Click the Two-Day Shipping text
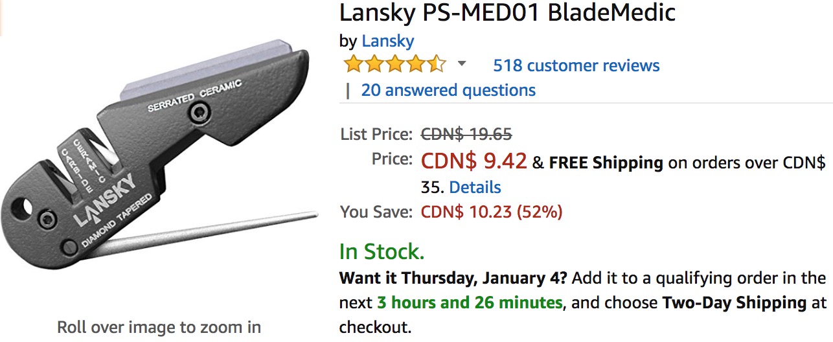Image resolution: width=833 pixels, height=342 pixels. click(x=734, y=302)
